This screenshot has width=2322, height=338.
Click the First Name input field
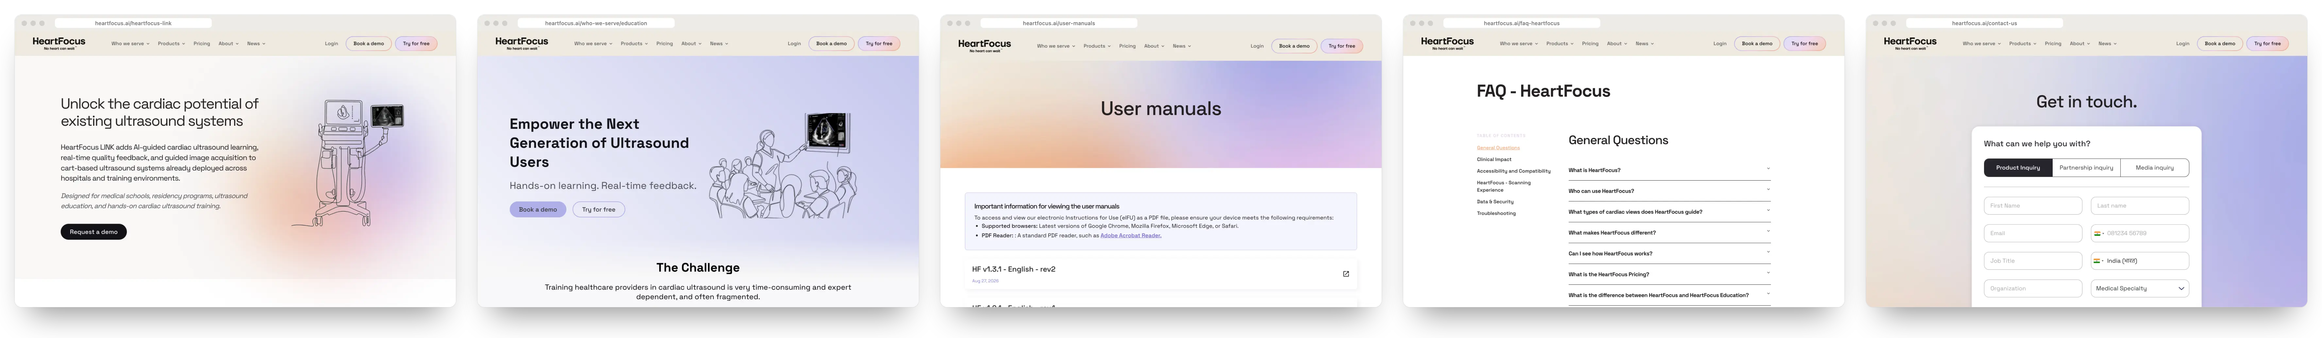[2033, 205]
